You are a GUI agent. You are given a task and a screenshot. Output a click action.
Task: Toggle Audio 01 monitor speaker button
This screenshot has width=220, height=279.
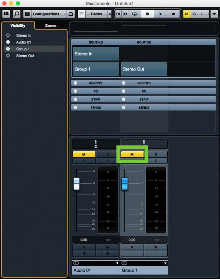[x=84, y=254]
